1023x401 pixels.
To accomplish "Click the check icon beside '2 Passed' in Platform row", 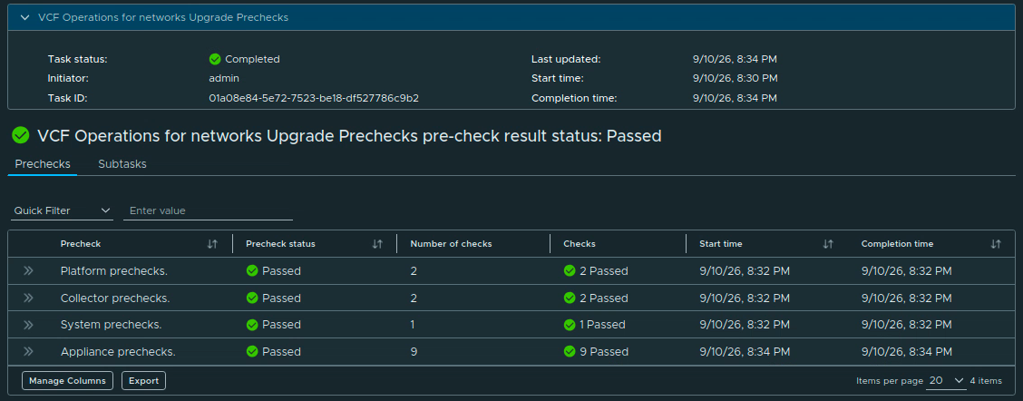I will tap(570, 270).
